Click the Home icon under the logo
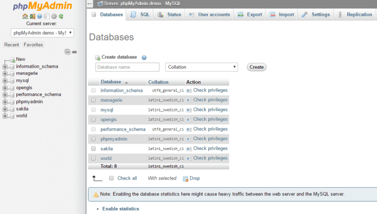The height and width of the screenshot is (214, 377). pos(25,16)
